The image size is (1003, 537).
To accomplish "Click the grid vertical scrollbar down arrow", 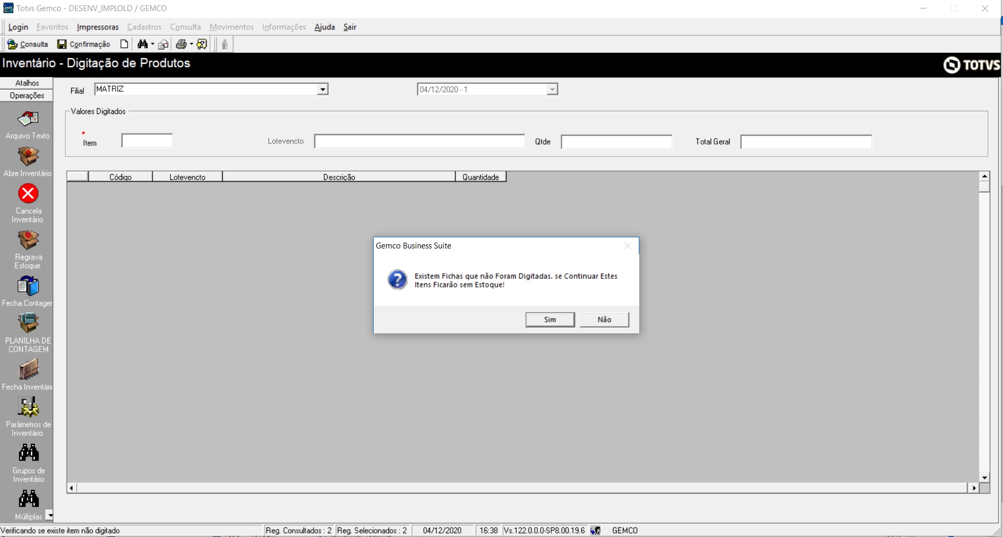I will [x=985, y=478].
